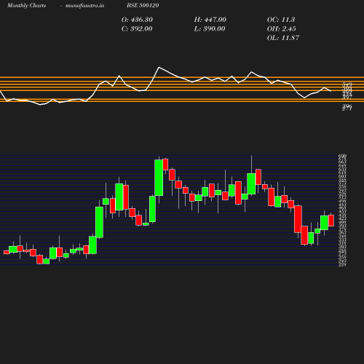Click the "munafasutra.in" site label

click(84, 6)
